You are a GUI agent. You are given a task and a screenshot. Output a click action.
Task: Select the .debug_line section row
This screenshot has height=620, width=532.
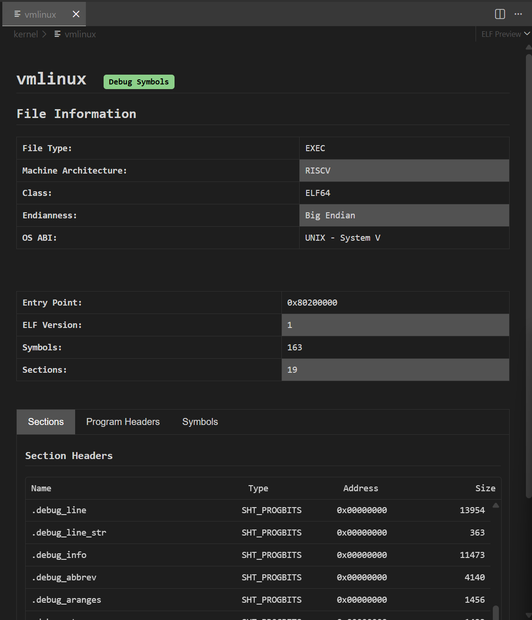(258, 510)
